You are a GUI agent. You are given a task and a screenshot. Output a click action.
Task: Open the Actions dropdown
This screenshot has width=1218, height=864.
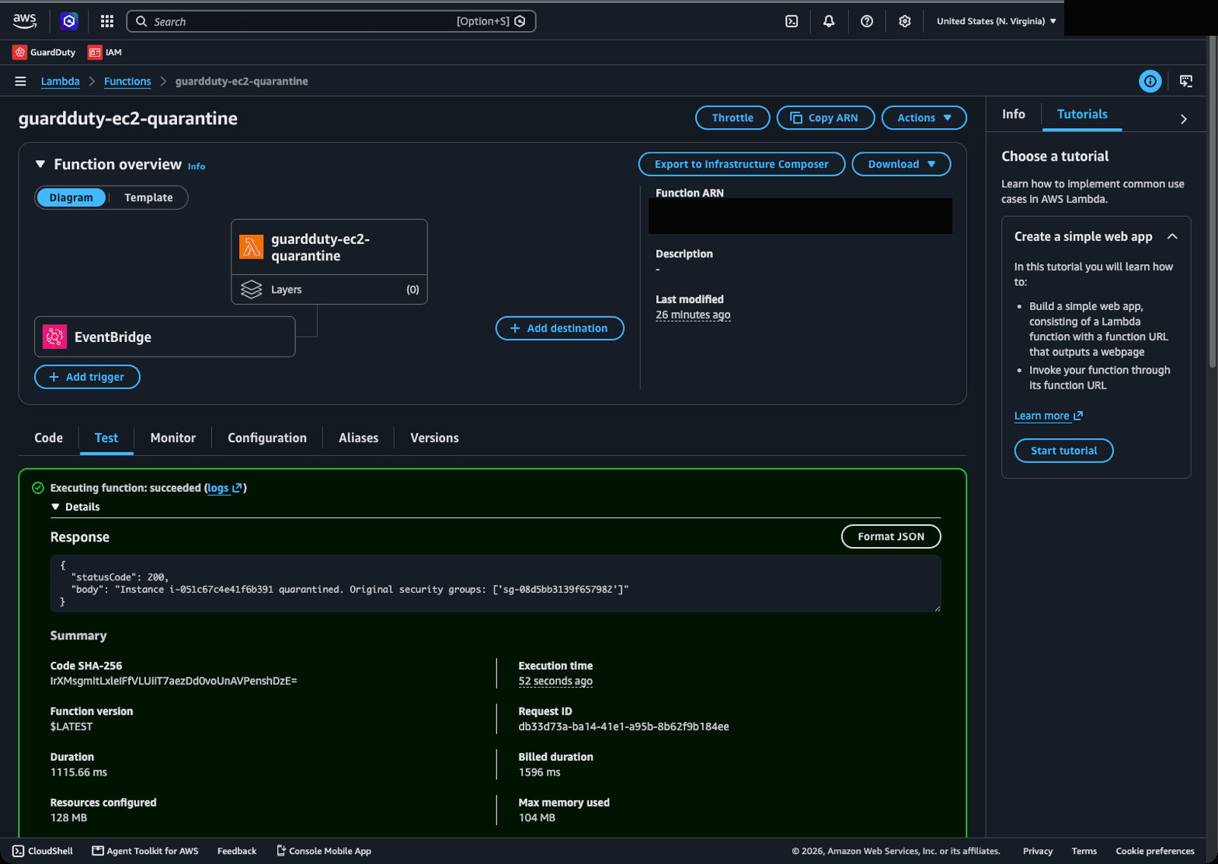pyautogui.click(x=924, y=117)
